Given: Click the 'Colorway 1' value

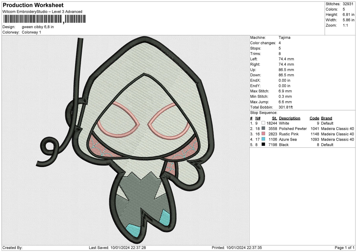Looking at the screenshot, I should pos(32,32).
